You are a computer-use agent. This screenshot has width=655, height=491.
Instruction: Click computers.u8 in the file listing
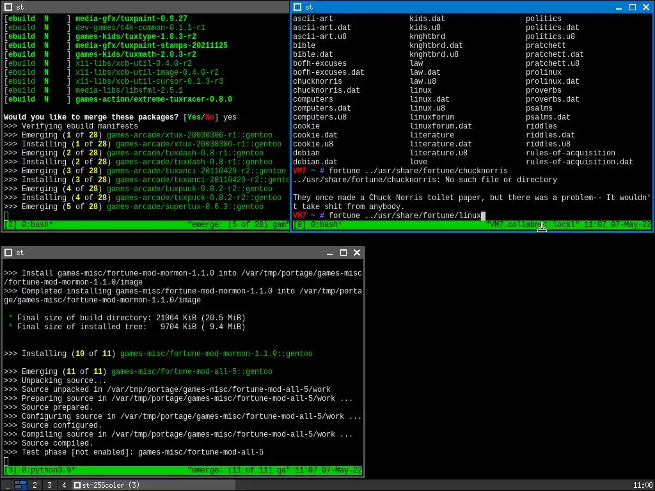click(x=320, y=118)
